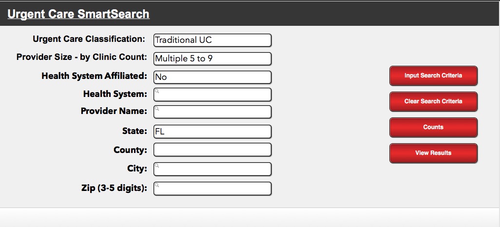
Task: Focus the Zip (3-5 digits) input field
Action: (x=212, y=189)
